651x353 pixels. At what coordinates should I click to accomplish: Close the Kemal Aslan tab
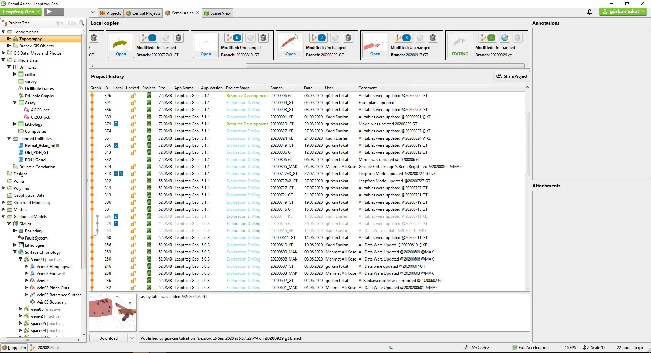[x=197, y=13]
